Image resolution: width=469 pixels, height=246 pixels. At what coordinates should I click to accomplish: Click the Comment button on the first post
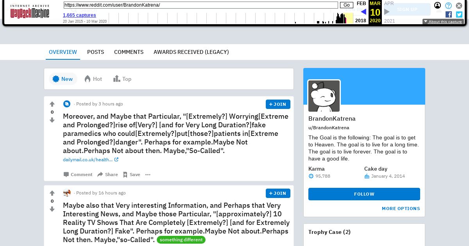(78, 175)
